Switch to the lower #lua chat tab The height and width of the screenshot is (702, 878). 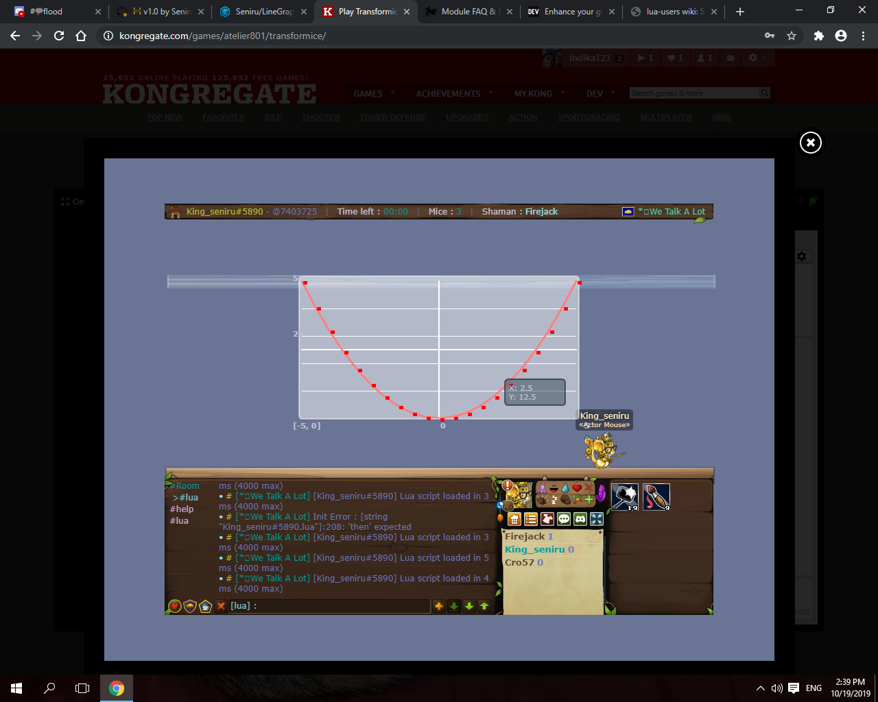point(179,521)
